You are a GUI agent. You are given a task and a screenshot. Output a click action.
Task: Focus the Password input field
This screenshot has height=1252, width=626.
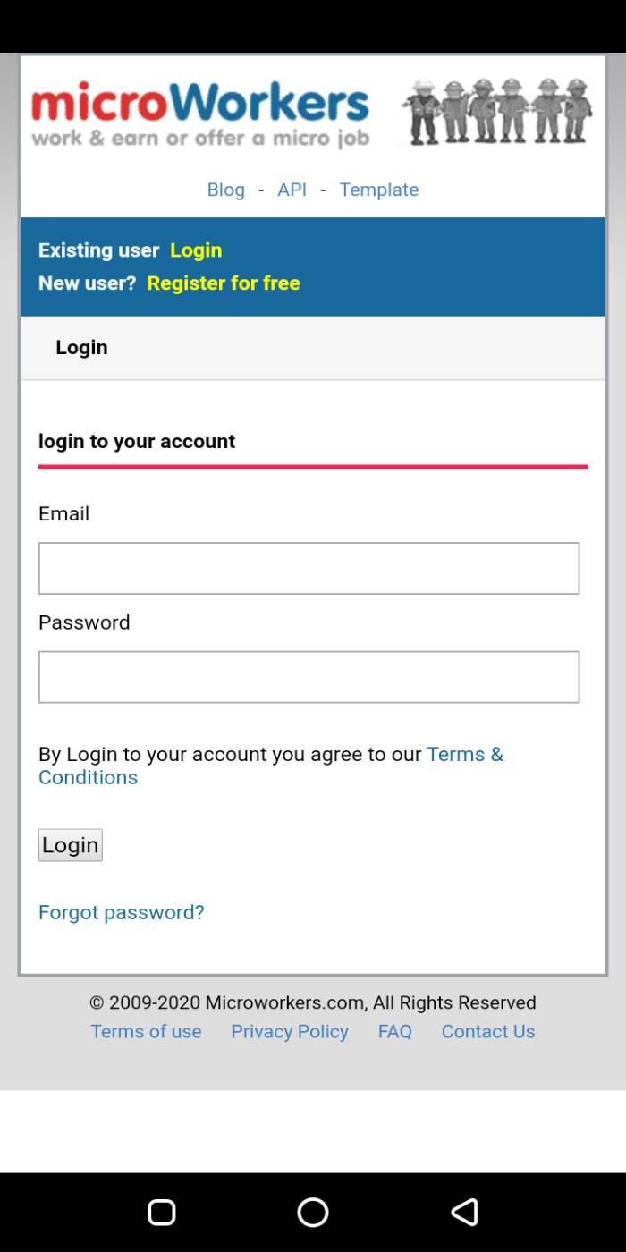coord(309,677)
